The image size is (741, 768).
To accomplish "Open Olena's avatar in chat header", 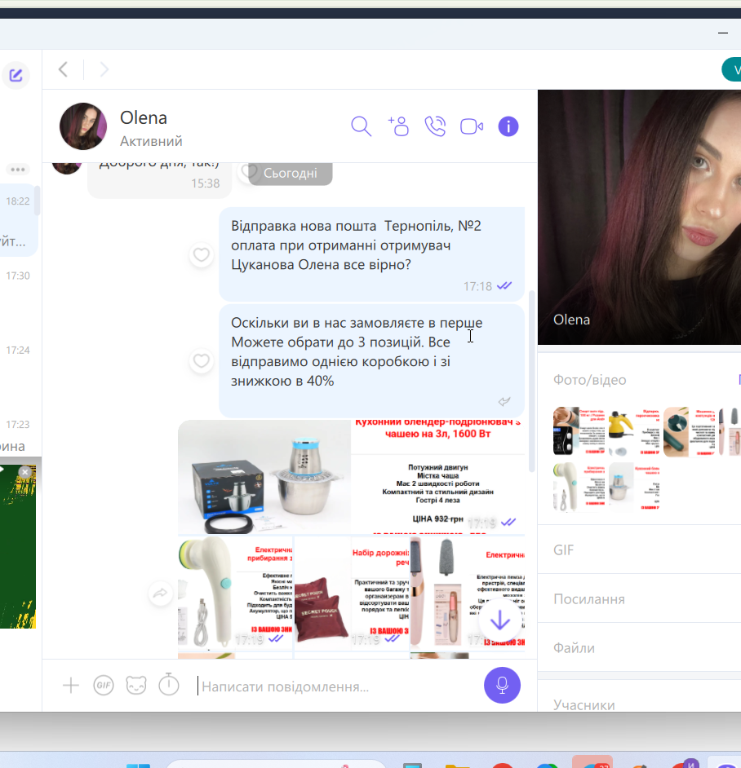I will point(83,126).
